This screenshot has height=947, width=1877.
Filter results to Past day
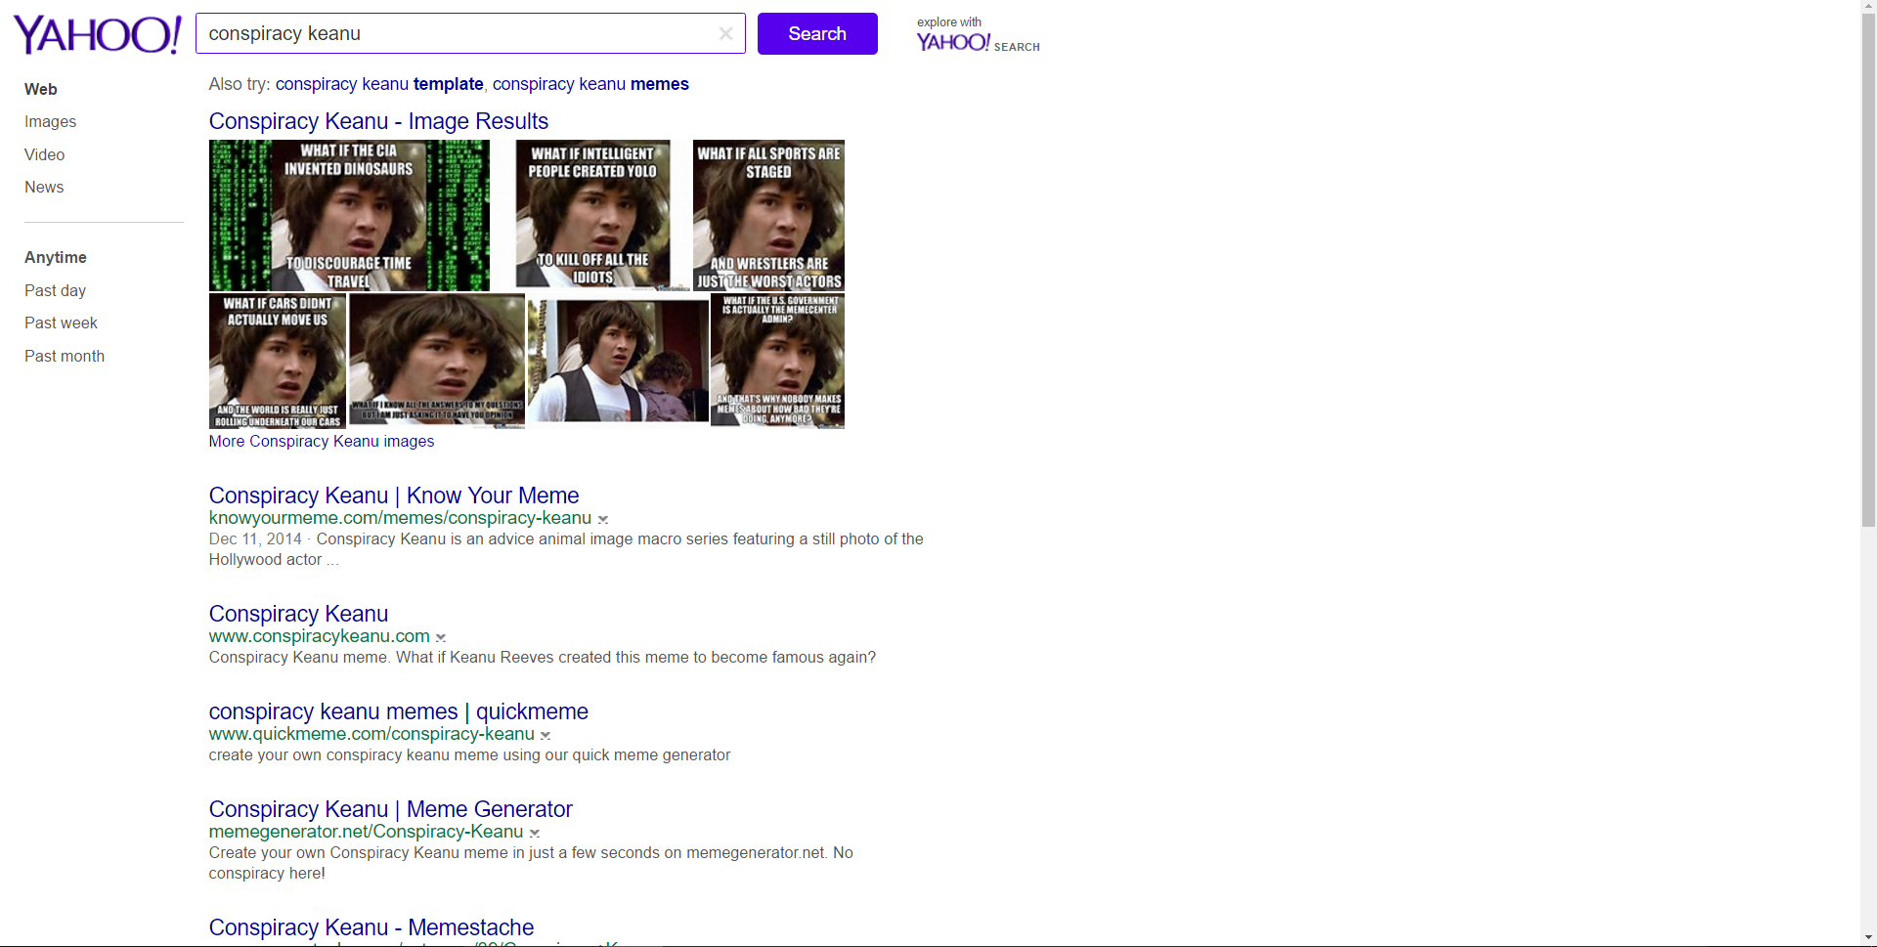(55, 291)
